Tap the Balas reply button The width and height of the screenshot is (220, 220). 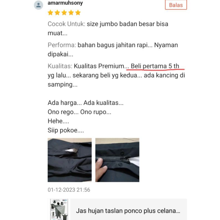(x=176, y=5)
